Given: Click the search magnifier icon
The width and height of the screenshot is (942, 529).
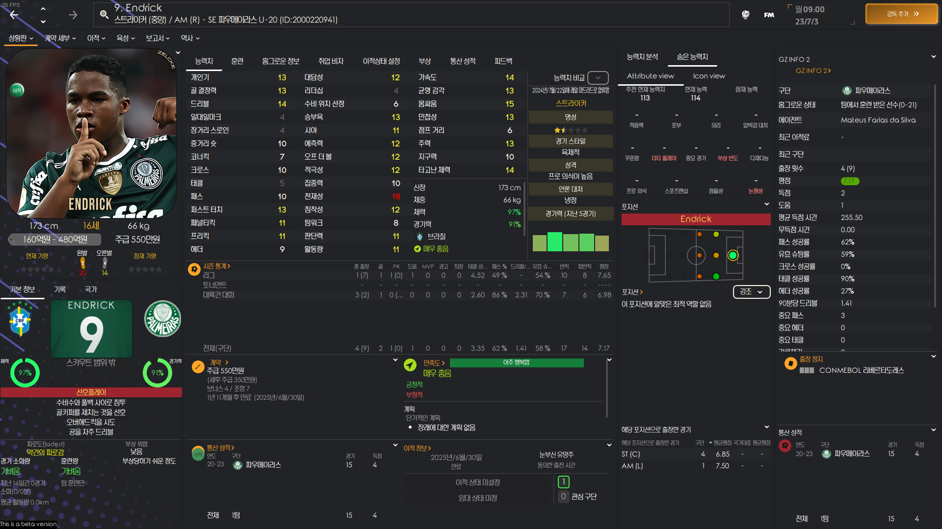Looking at the screenshot, I should 104,14.
